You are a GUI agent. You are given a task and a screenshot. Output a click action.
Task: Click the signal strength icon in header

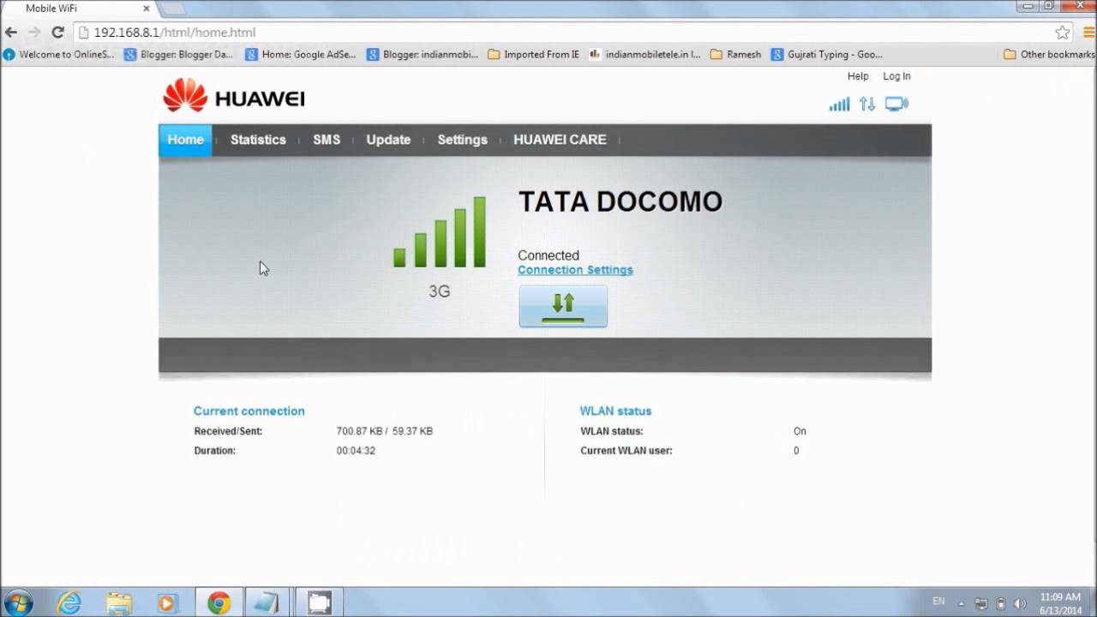point(839,105)
